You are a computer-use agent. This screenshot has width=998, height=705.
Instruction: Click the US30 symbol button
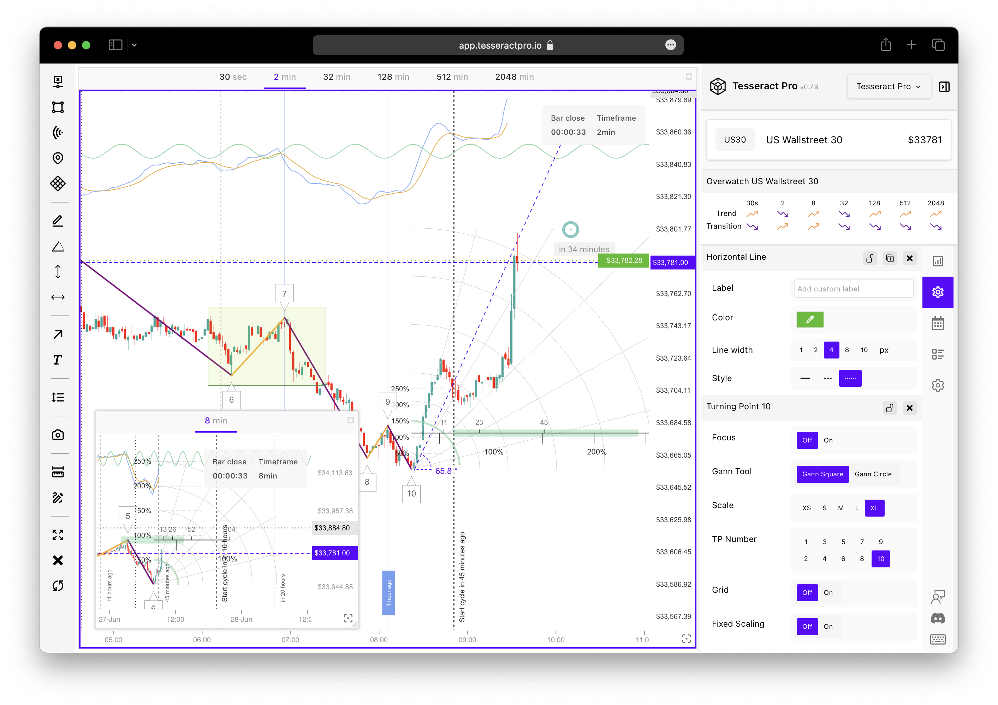734,140
